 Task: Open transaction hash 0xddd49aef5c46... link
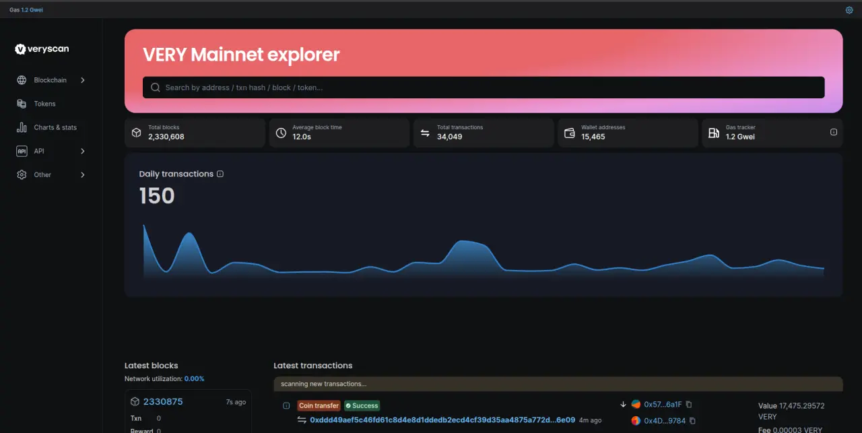pyautogui.click(x=442, y=420)
